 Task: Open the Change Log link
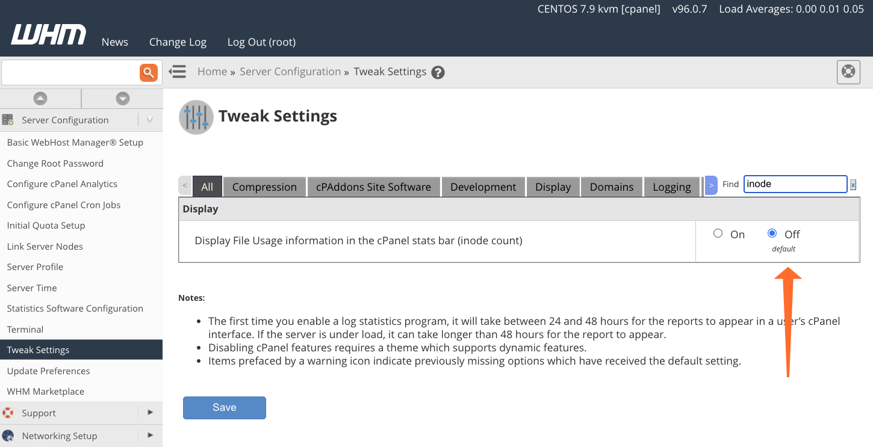pyautogui.click(x=178, y=42)
